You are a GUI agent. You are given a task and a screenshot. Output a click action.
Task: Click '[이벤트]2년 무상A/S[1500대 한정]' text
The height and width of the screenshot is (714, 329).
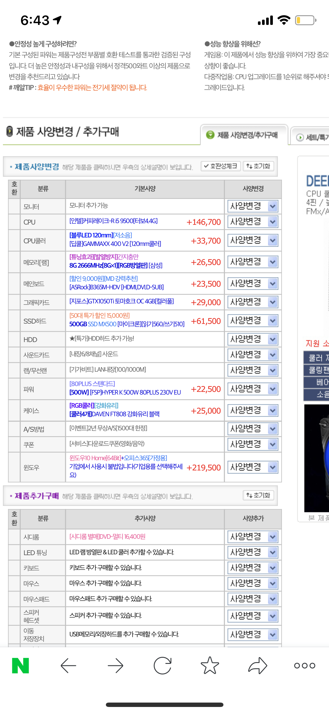point(108,428)
